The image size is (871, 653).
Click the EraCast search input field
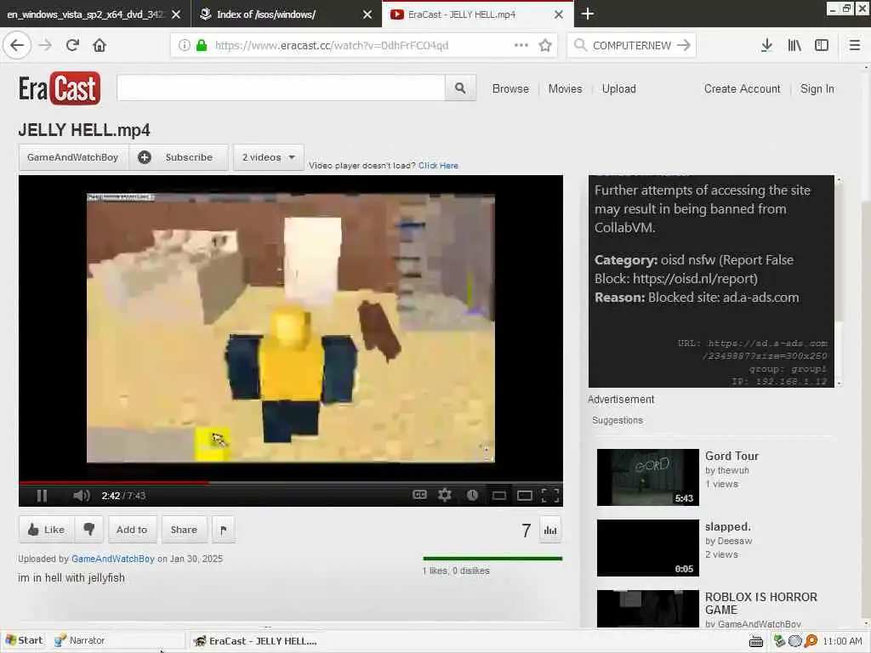(281, 88)
